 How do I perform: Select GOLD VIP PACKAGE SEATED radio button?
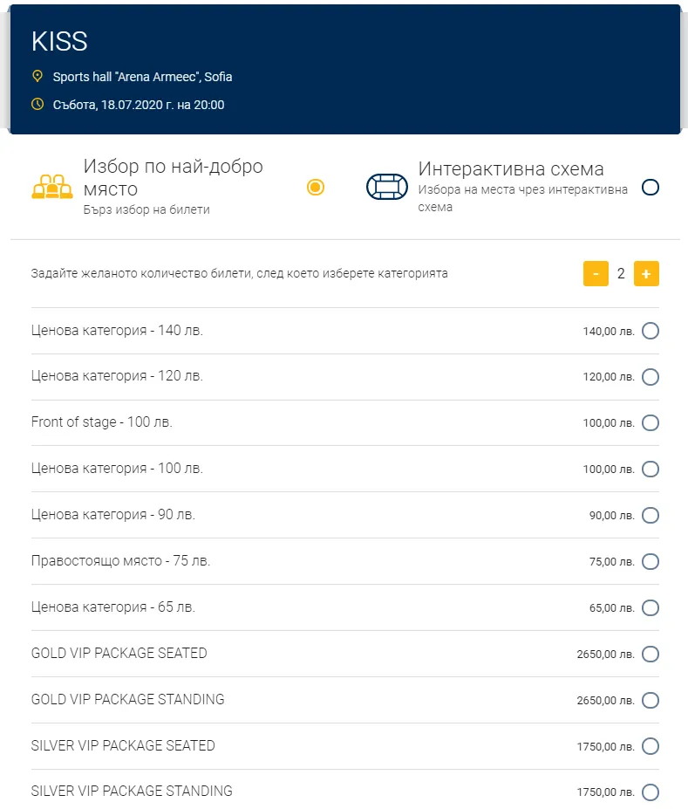(x=651, y=654)
